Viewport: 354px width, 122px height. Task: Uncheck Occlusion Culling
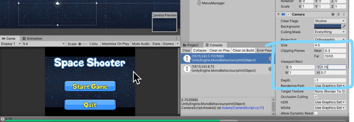pos(316,97)
